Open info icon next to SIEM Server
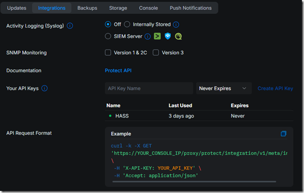Viewport: 304px width, 193px height. [x=147, y=36]
